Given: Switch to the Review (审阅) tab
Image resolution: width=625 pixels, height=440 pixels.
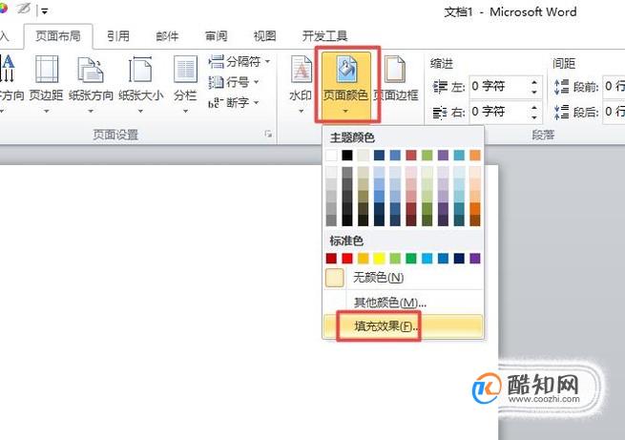Looking at the screenshot, I should [216, 36].
